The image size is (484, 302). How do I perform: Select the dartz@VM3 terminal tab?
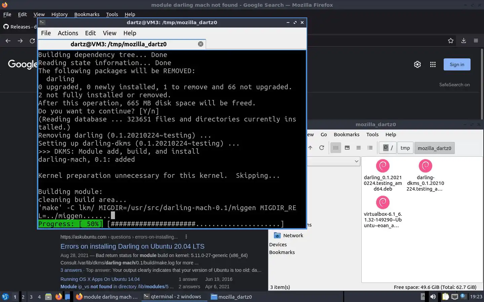click(122, 44)
